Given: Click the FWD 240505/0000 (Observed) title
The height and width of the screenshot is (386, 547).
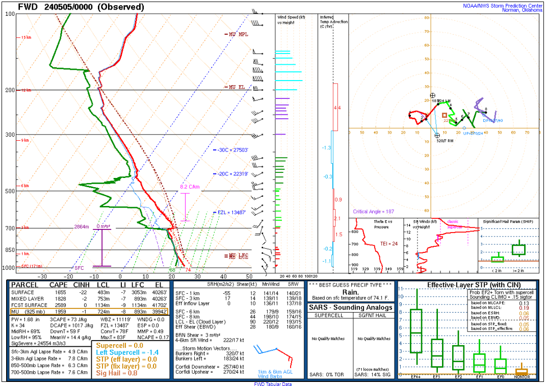Looking at the screenshot, I should [x=81, y=7].
